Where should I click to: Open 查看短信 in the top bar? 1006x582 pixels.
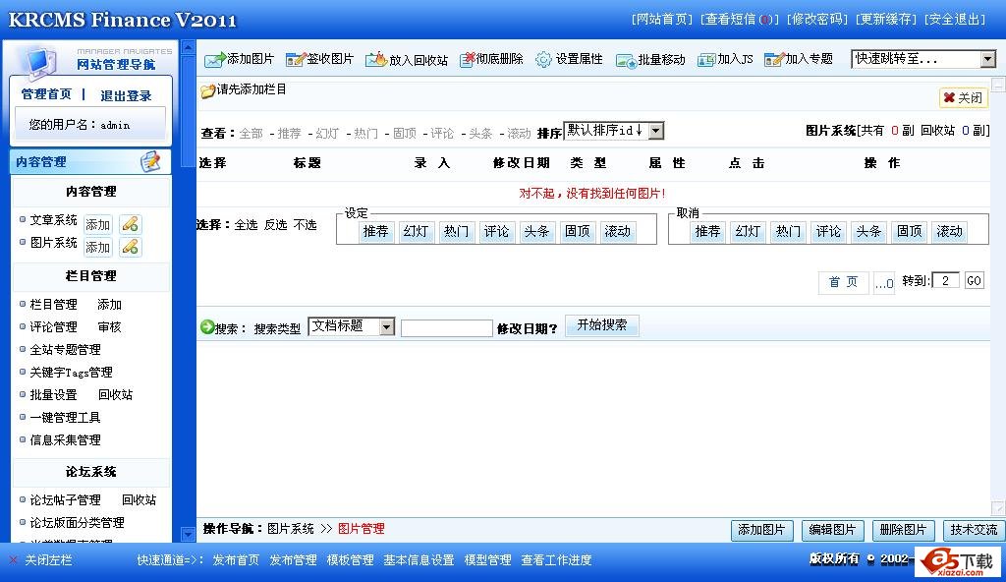coord(739,20)
